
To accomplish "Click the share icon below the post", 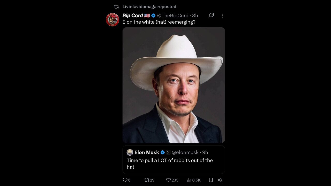I will pos(220,180).
